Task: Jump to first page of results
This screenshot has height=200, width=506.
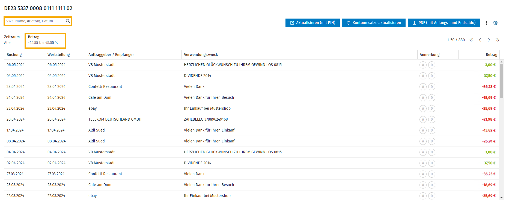Action: [471, 40]
